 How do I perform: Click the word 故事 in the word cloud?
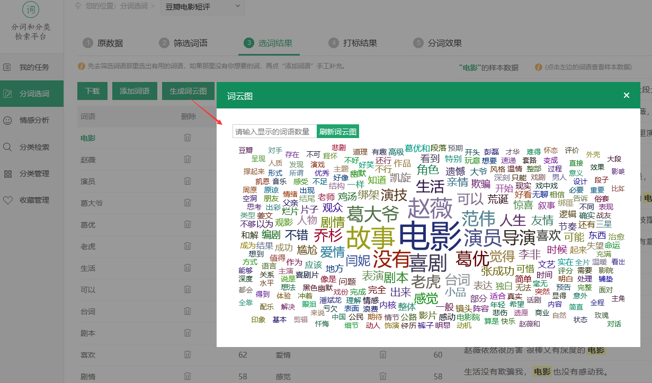pos(370,237)
